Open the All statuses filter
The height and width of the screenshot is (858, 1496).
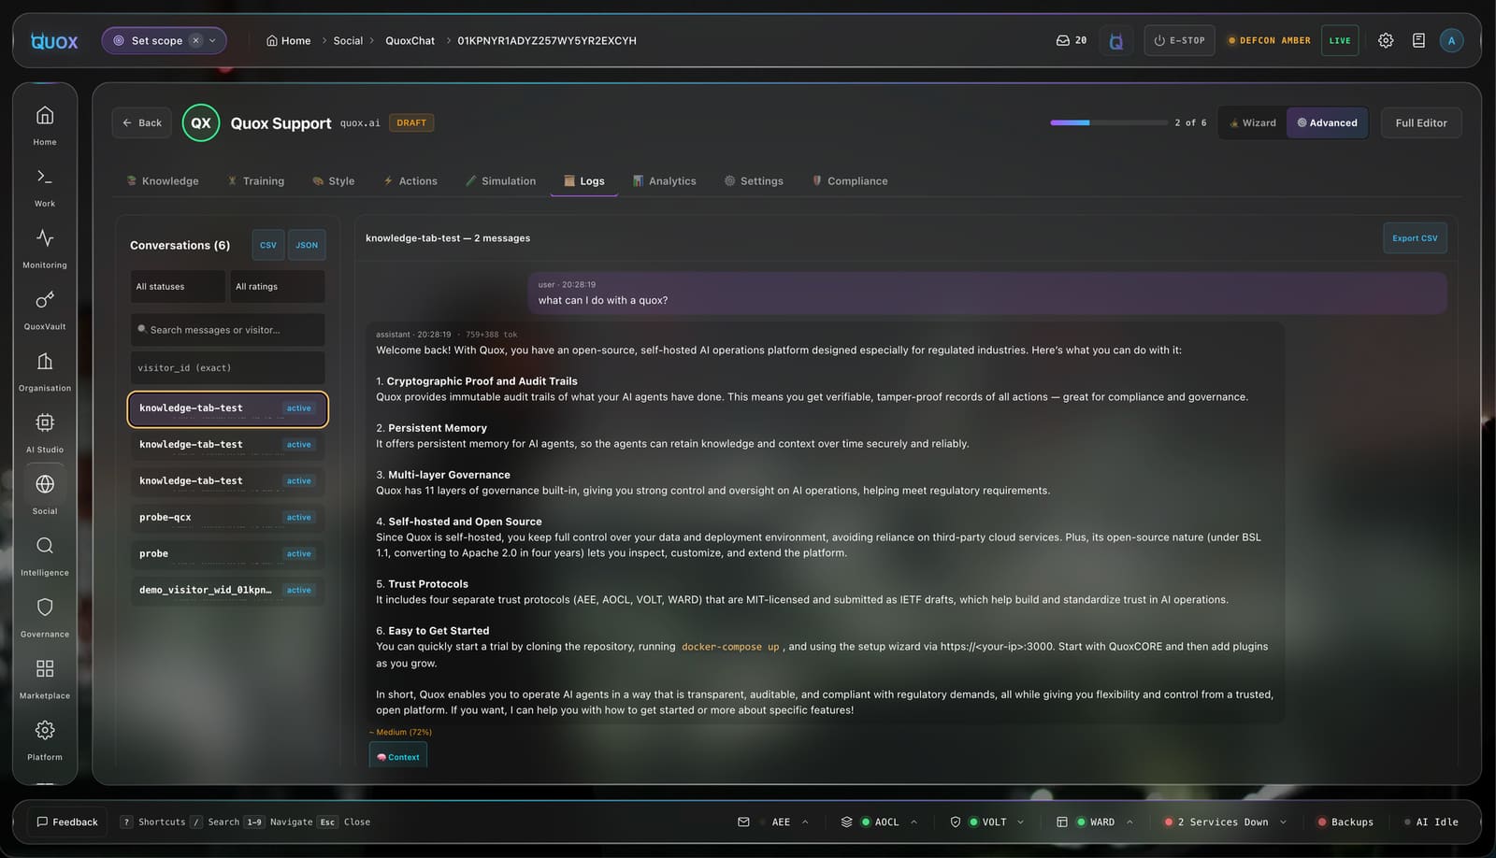tap(178, 286)
